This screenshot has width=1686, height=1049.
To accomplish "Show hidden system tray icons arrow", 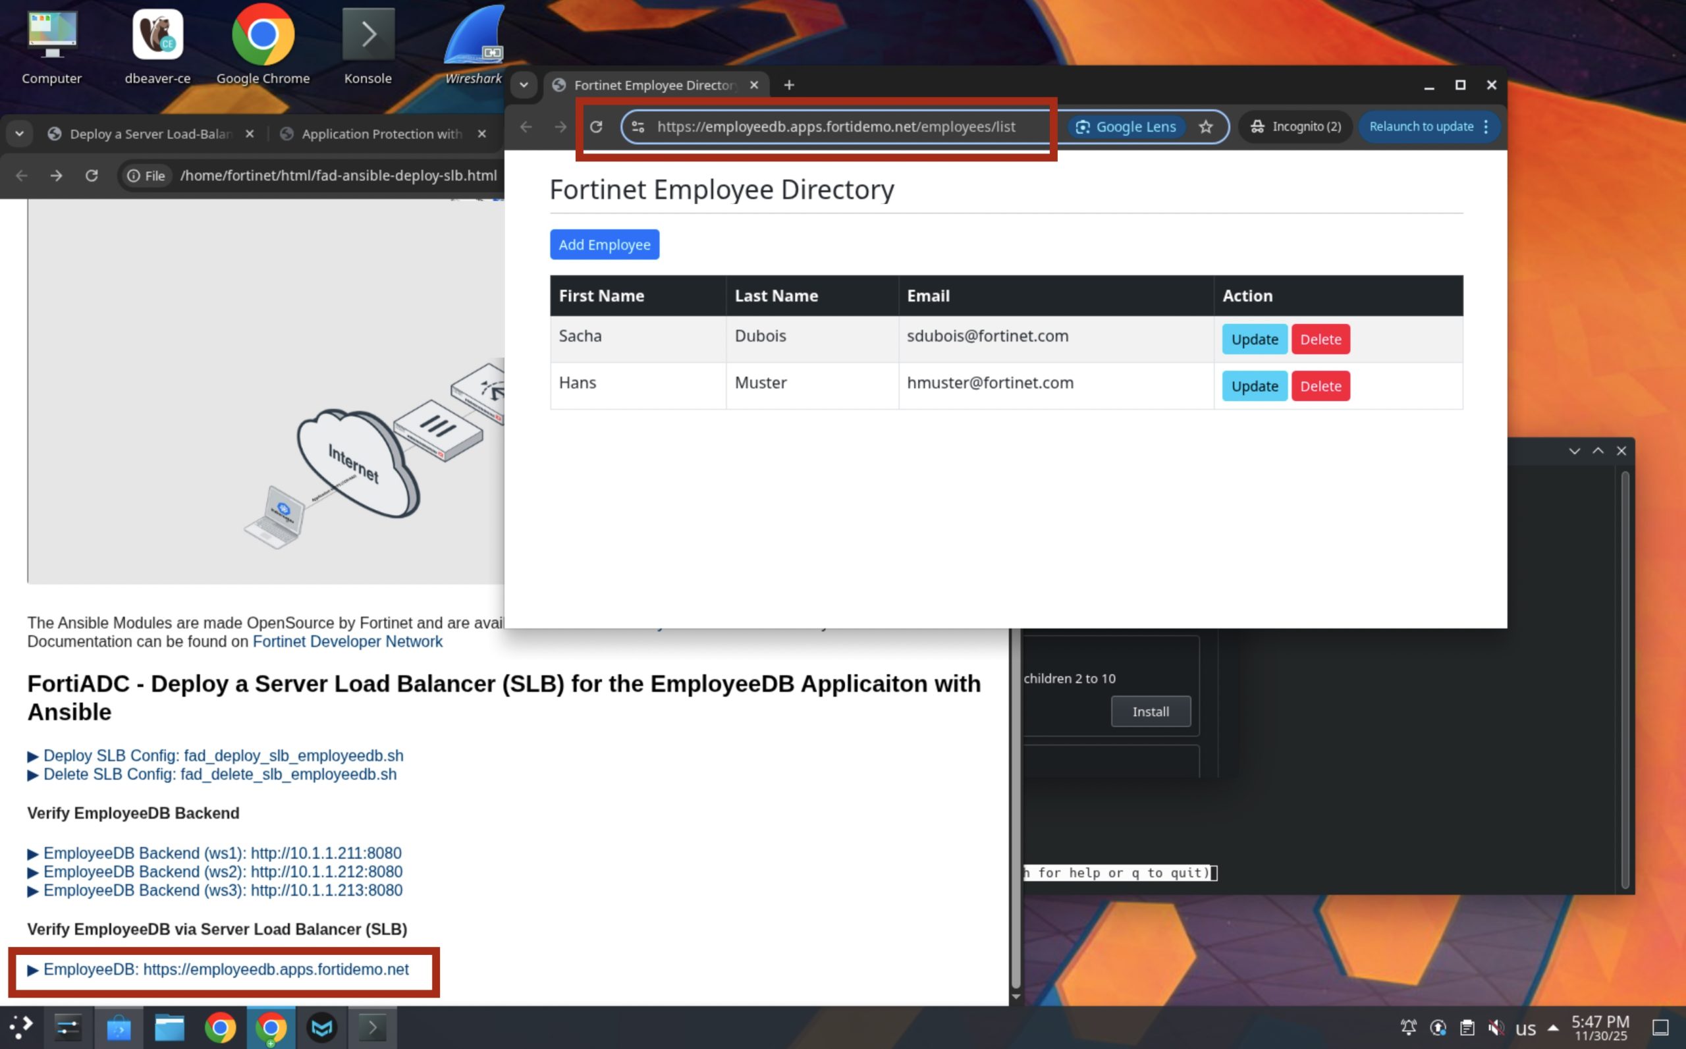I will tap(1553, 1027).
